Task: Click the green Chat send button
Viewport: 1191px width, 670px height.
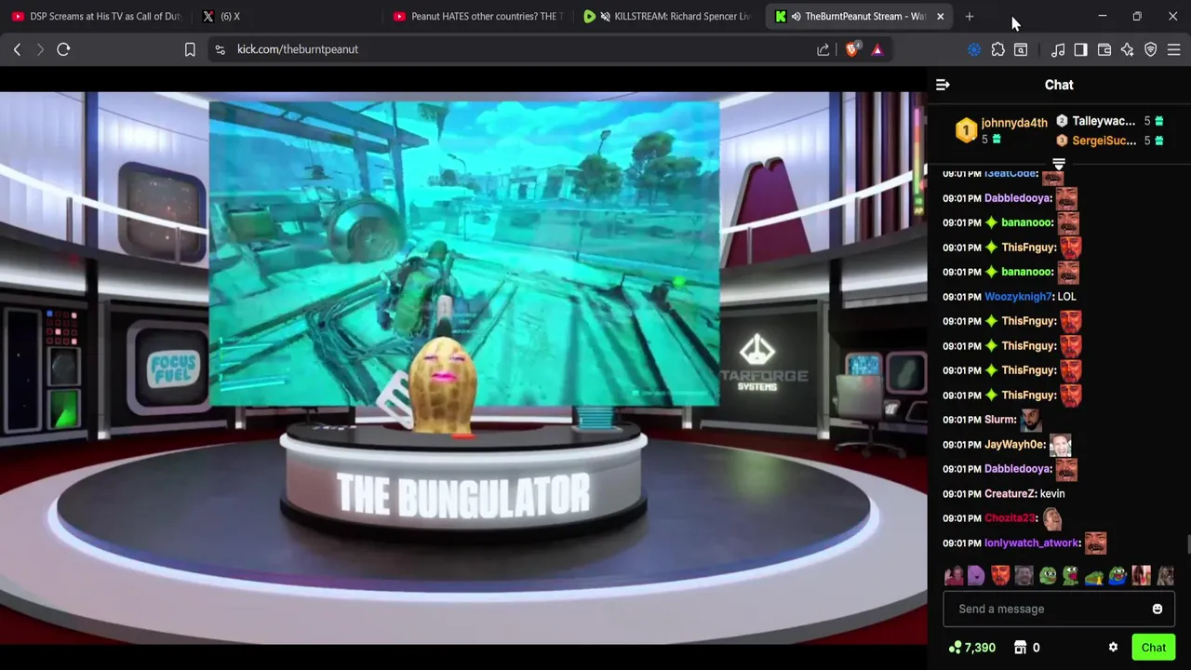Action: [1154, 648]
